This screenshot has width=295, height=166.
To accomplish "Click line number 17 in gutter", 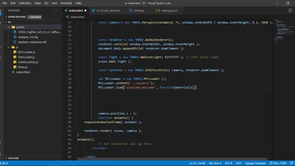I will point(70,23).
